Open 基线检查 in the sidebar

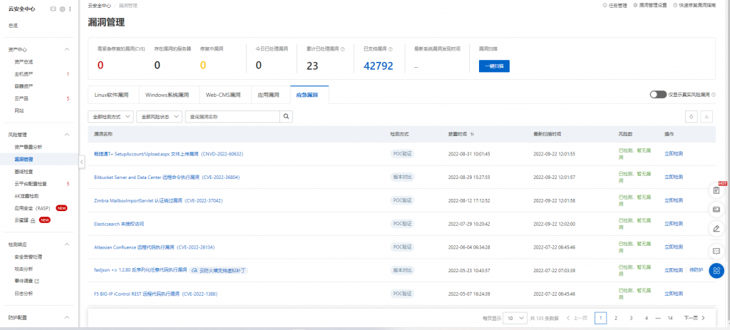pyautogui.click(x=24, y=172)
